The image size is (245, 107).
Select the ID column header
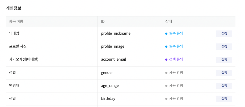point(103,21)
